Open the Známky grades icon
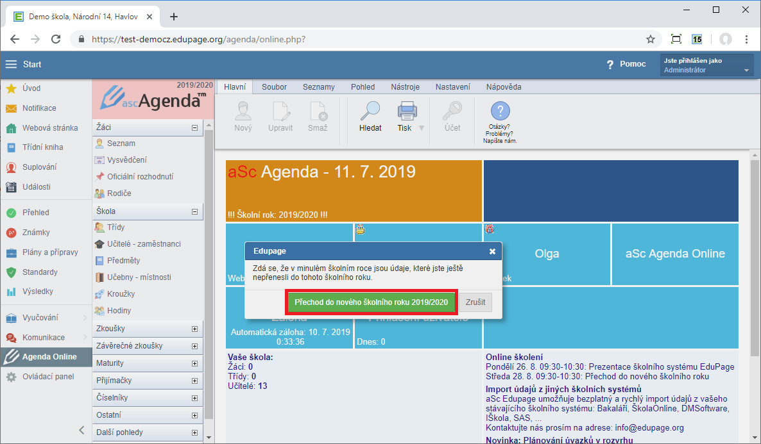The height and width of the screenshot is (444, 761). point(11,233)
